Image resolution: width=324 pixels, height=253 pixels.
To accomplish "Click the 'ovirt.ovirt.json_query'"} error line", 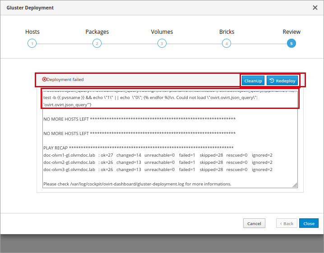I will coord(67,105).
